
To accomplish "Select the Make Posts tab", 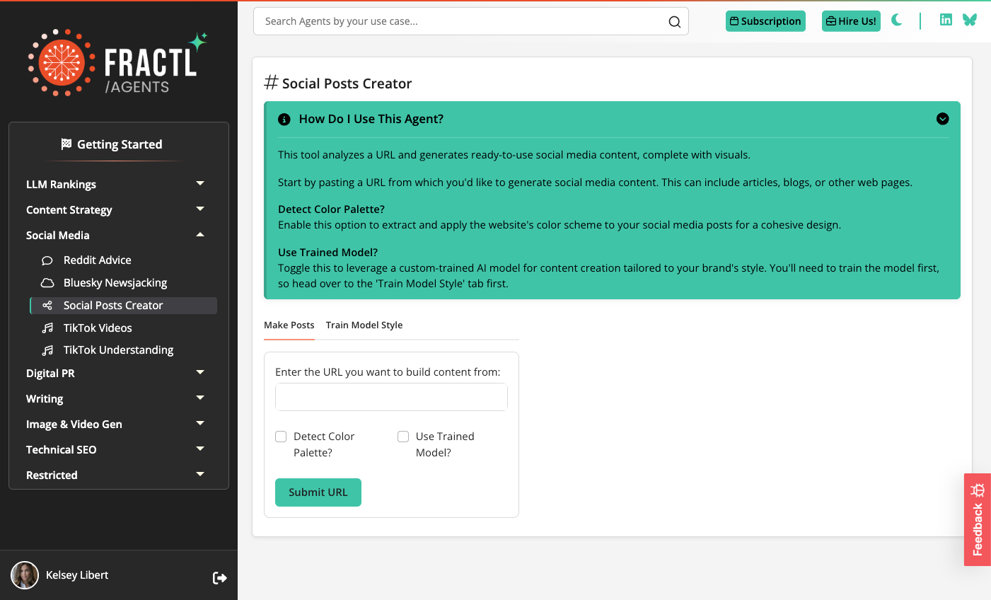I will [289, 325].
